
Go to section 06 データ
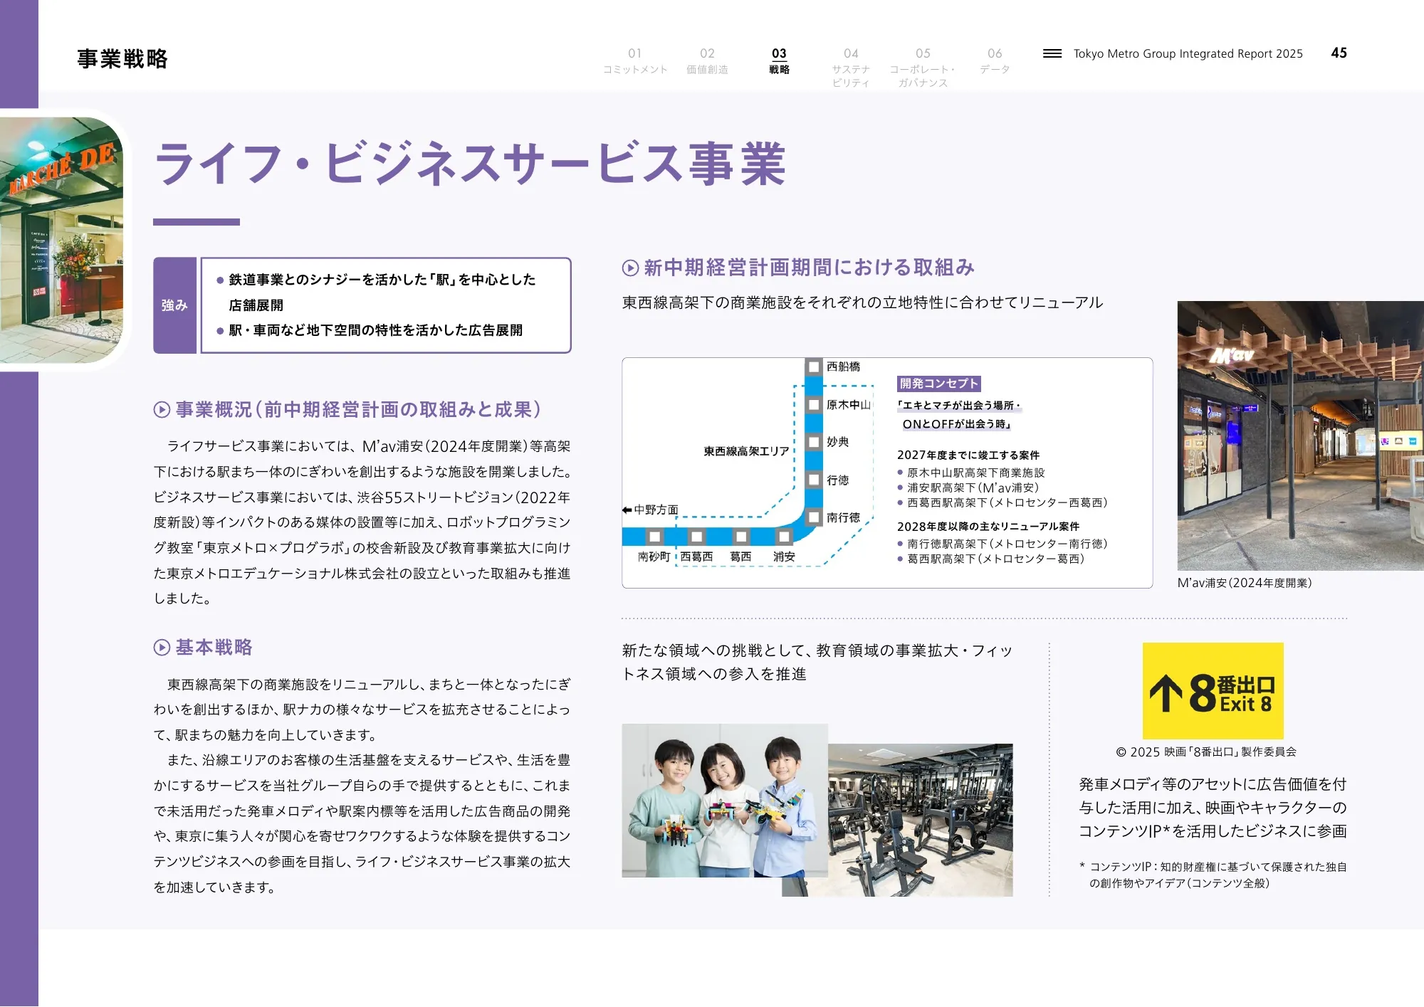click(995, 61)
